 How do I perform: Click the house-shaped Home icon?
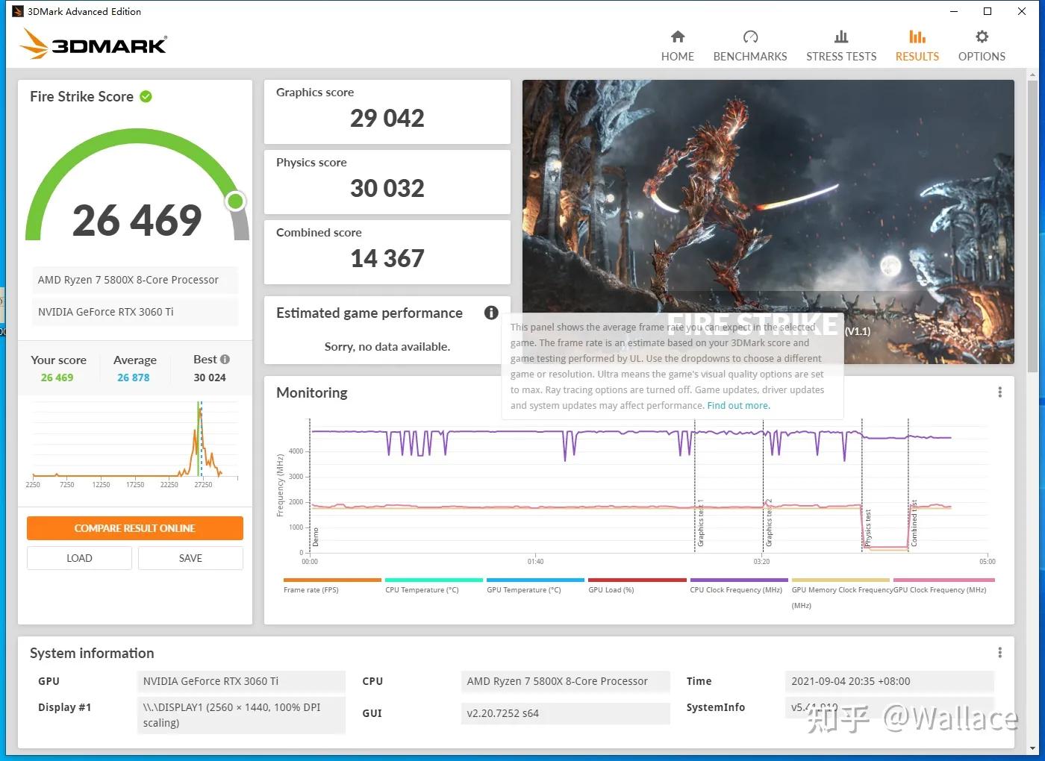[676, 35]
